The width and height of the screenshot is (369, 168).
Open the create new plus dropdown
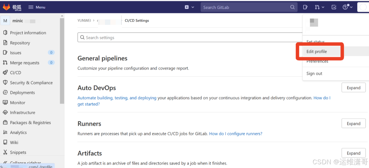[189, 7]
